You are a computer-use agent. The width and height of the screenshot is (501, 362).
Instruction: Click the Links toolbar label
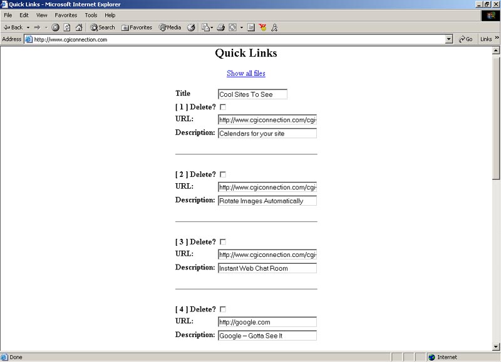[x=486, y=39]
